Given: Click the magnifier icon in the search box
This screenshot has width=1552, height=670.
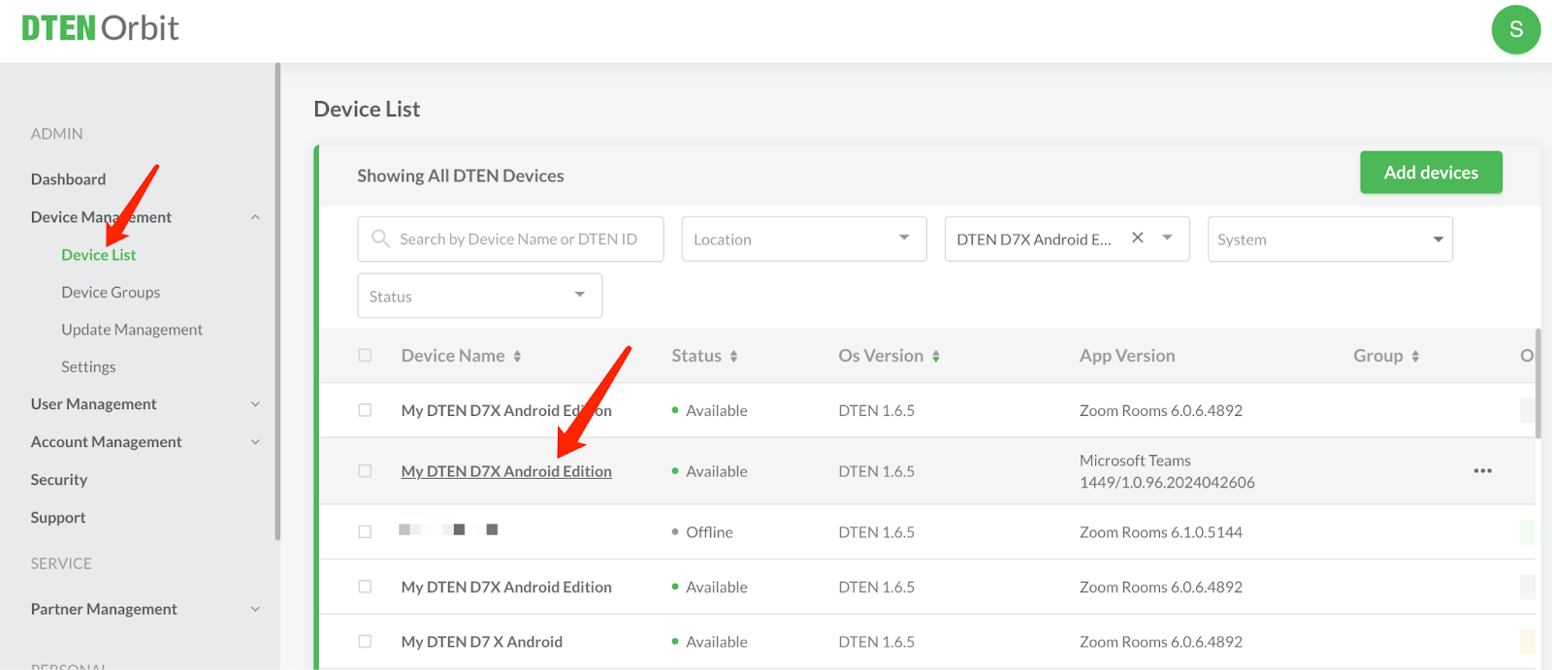Looking at the screenshot, I should click(x=380, y=239).
